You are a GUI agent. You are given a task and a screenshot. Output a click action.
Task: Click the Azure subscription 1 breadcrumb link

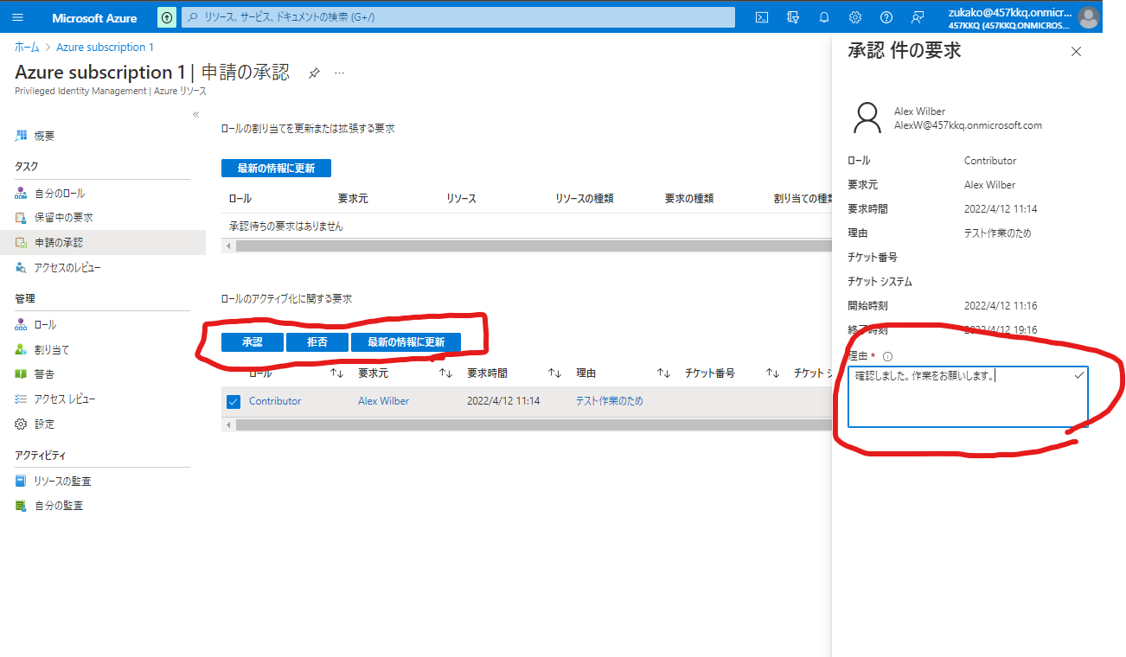[x=105, y=48]
